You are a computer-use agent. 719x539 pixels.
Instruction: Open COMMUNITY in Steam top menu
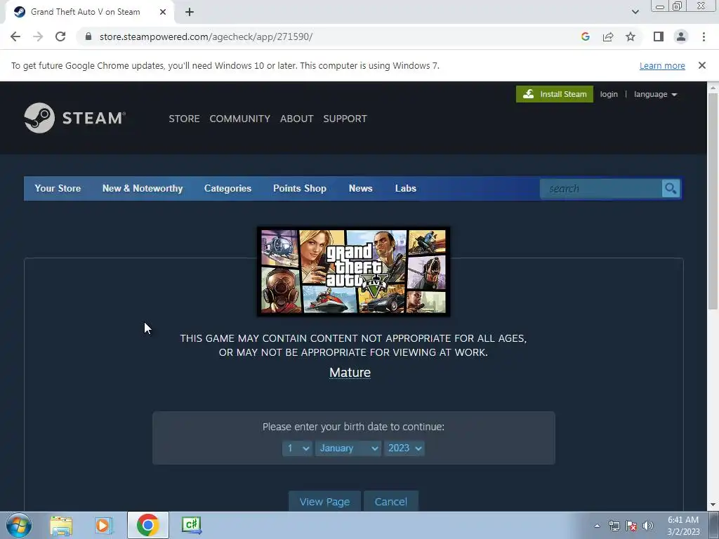click(240, 119)
